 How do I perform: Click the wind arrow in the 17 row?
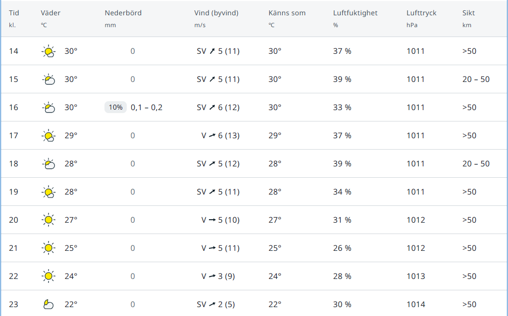(212, 135)
